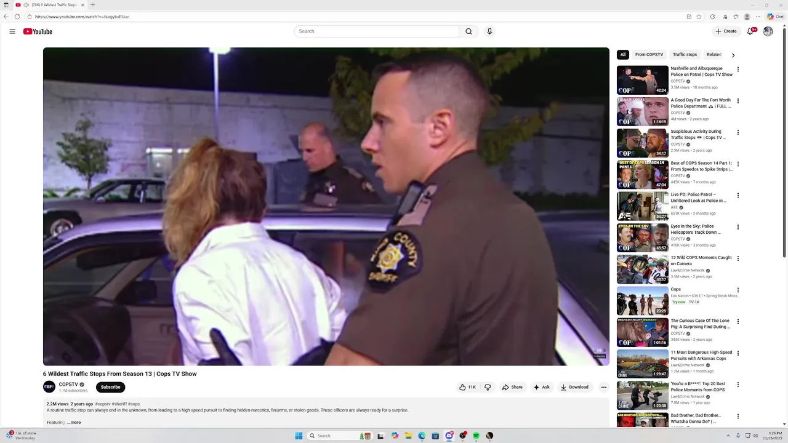Screen dimensions: 788x443
Task: Select the All filter chip
Action: coord(623,55)
